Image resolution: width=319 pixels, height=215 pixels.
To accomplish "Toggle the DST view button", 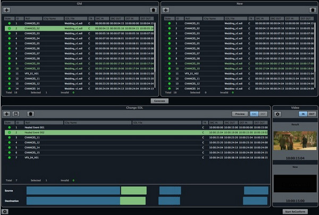I will click(263, 114).
